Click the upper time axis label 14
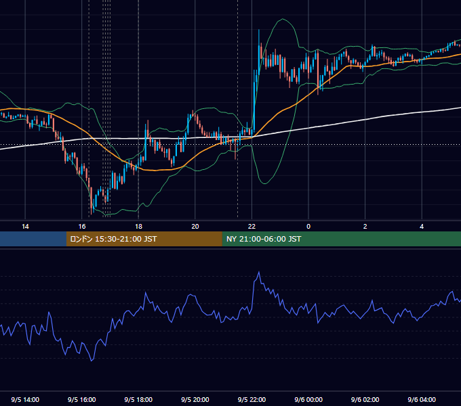Viewport: 461px width, 406px height. (x=25, y=226)
